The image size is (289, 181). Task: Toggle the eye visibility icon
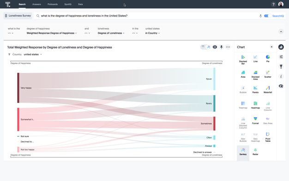(x=215, y=47)
